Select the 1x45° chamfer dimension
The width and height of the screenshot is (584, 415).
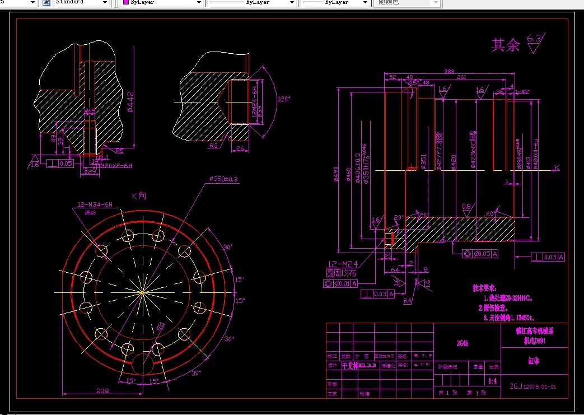pos(522,91)
